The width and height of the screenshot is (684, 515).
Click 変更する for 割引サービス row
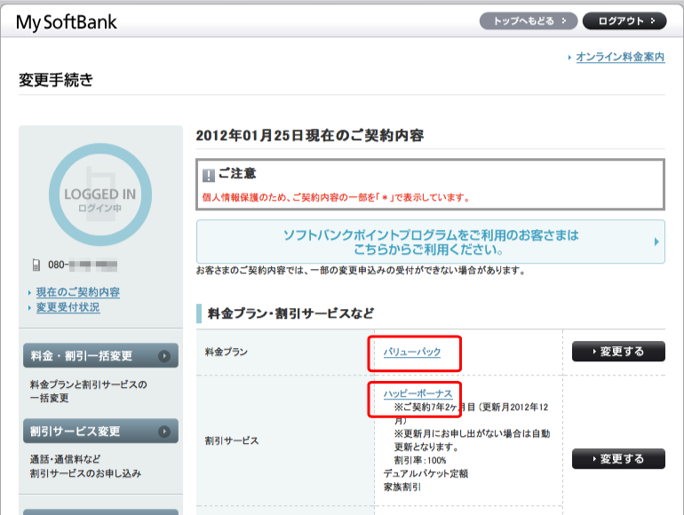pos(618,459)
